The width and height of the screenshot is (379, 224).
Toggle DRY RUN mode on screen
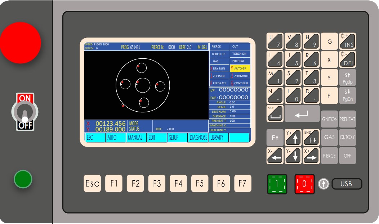pyautogui.click(x=219, y=68)
